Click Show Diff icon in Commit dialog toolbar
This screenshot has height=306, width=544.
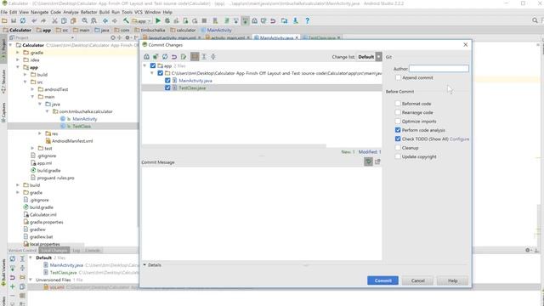(146, 57)
